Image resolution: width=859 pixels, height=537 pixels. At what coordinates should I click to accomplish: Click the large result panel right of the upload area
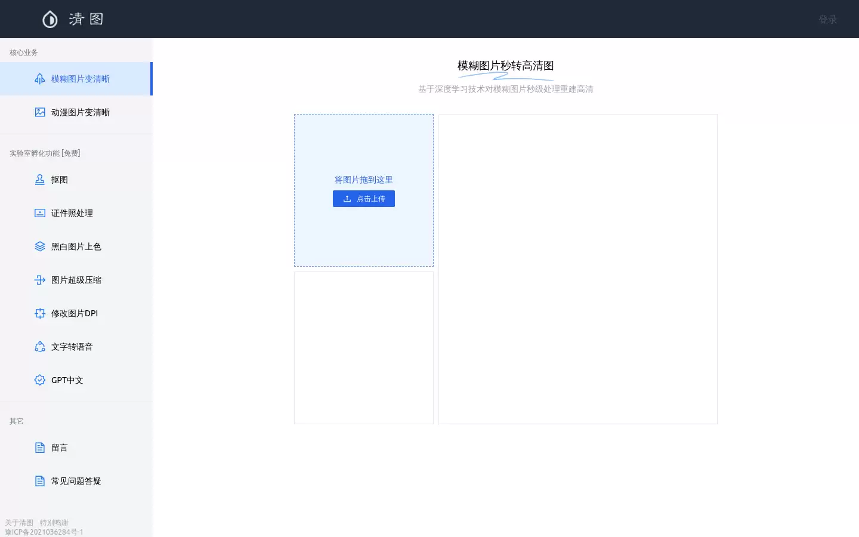coord(578,269)
